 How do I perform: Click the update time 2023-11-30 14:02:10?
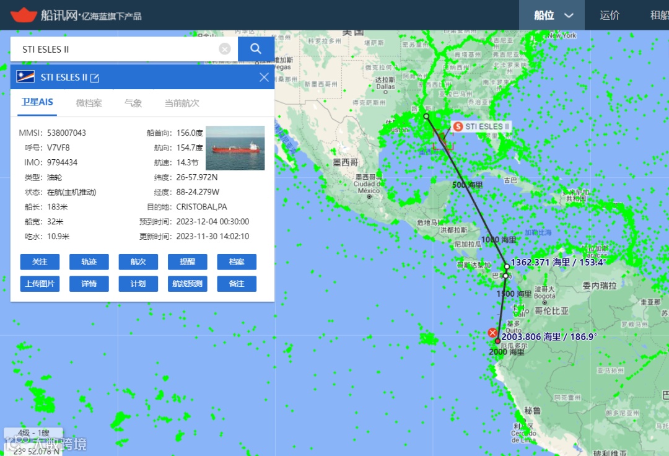tap(213, 236)
